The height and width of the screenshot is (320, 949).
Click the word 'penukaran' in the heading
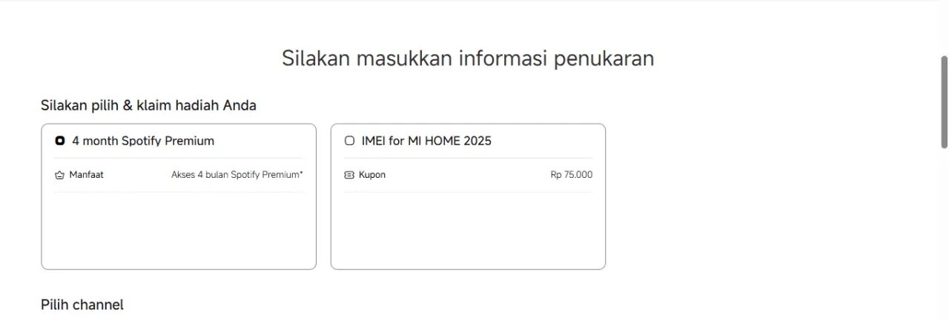[604, 59]
